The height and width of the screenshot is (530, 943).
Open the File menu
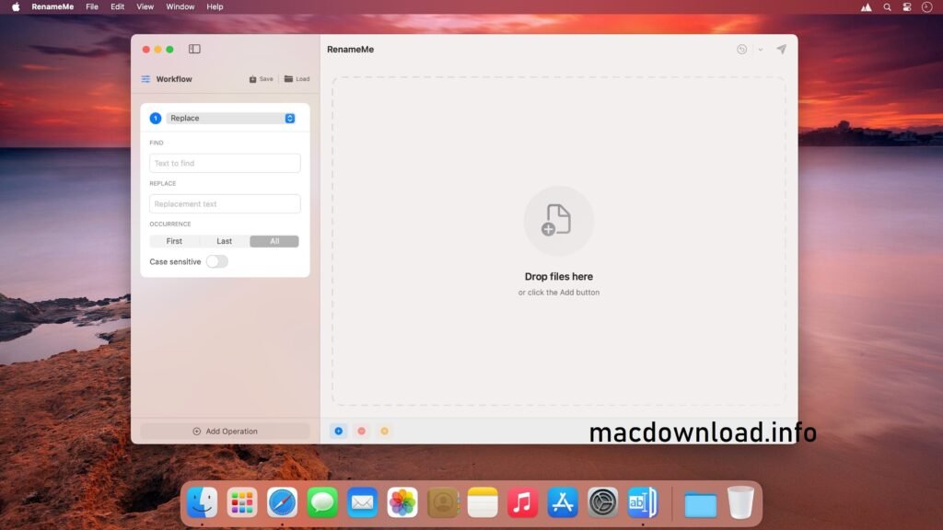(x=91, y=6)
